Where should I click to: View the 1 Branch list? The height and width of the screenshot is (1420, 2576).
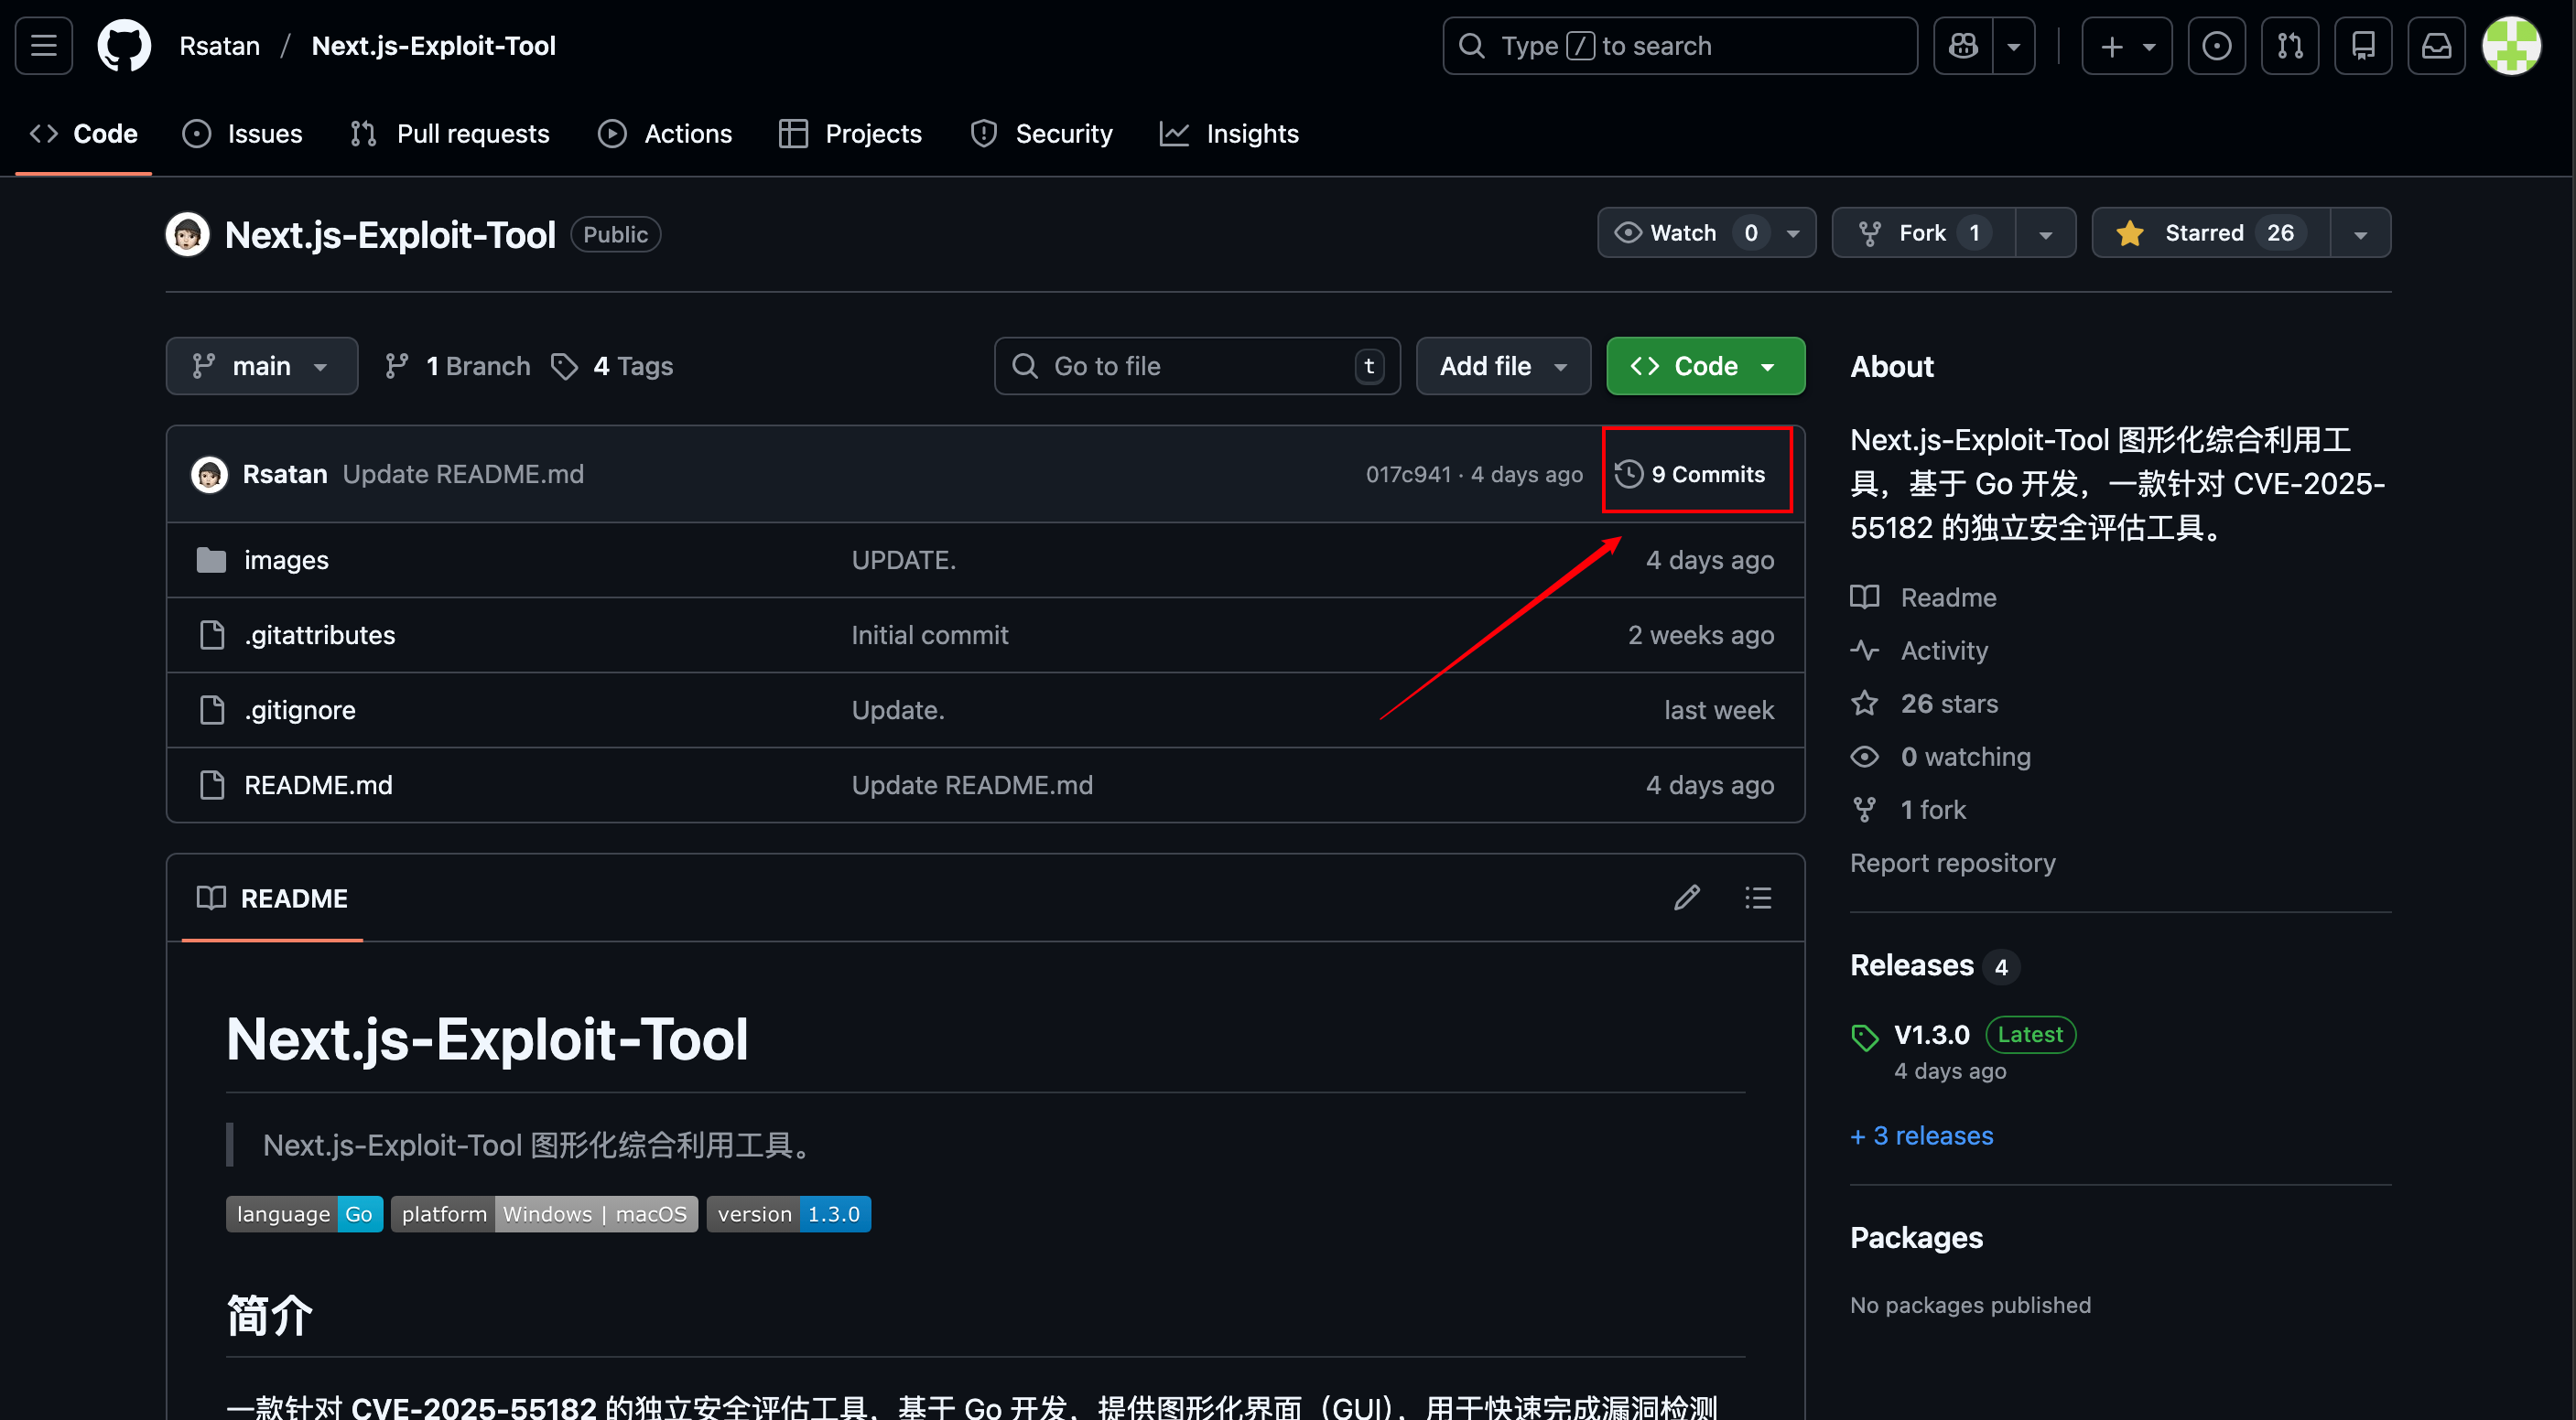click(x=457, y=366)
